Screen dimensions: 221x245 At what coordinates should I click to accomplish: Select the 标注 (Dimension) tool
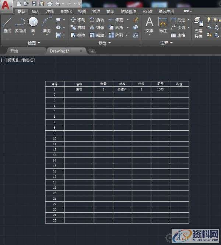163,25
